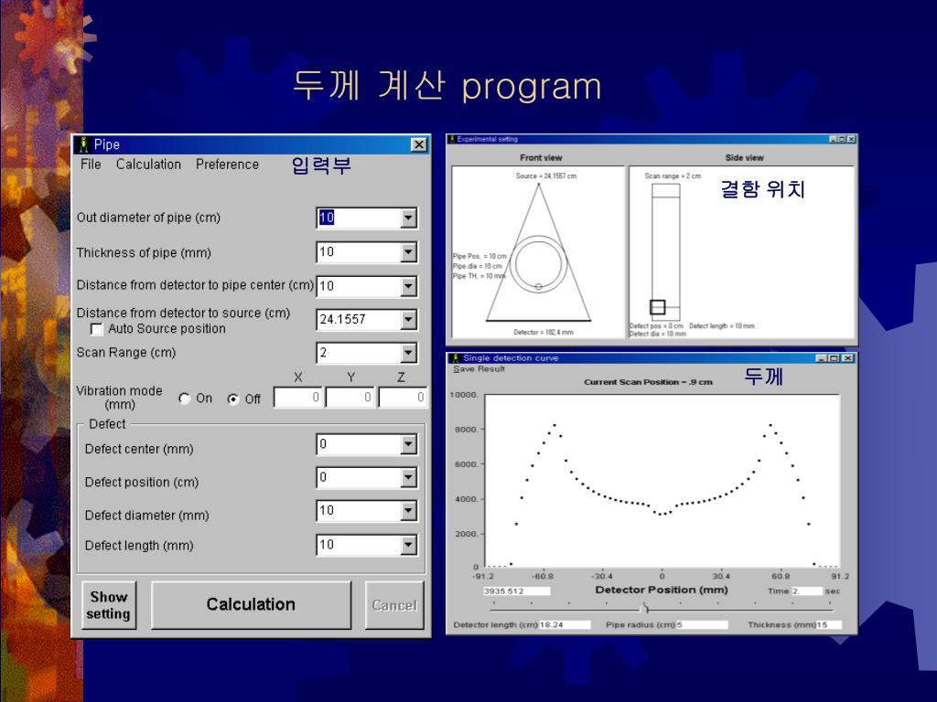Click the scan position slider thumb
This screenshot has height=702, width=937.
point(644,608)
